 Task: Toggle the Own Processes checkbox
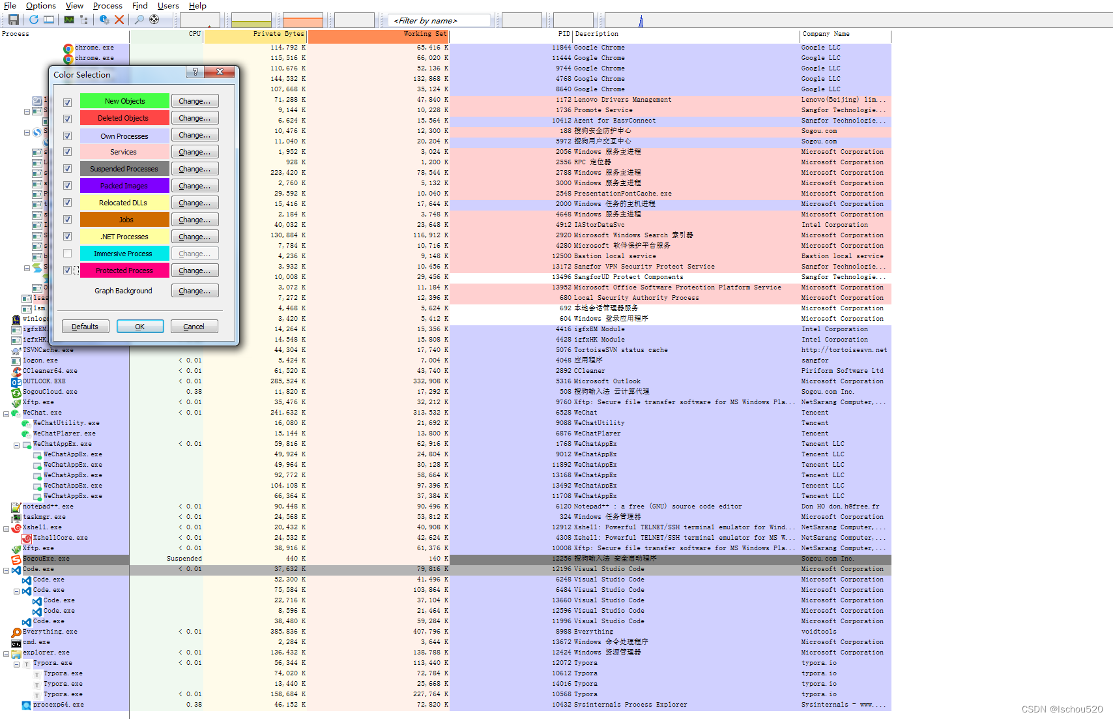(x=67, y=136)
